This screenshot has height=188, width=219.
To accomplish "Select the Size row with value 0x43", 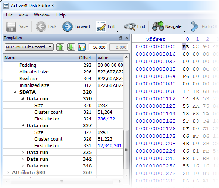I will [x=63, y=132].
